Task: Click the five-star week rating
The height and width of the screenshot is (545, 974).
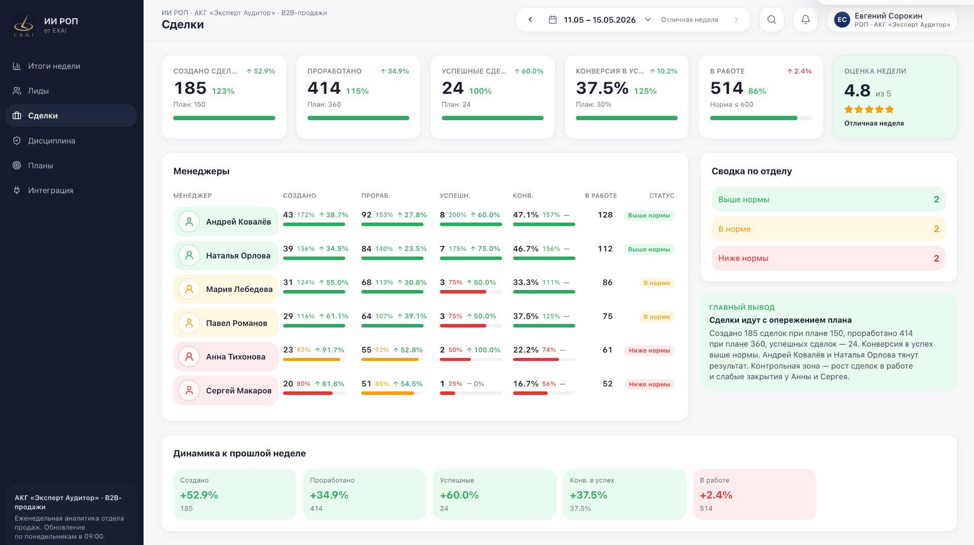Action: [869, 110]
